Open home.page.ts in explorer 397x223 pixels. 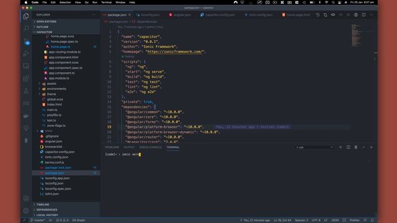[60, 47]
